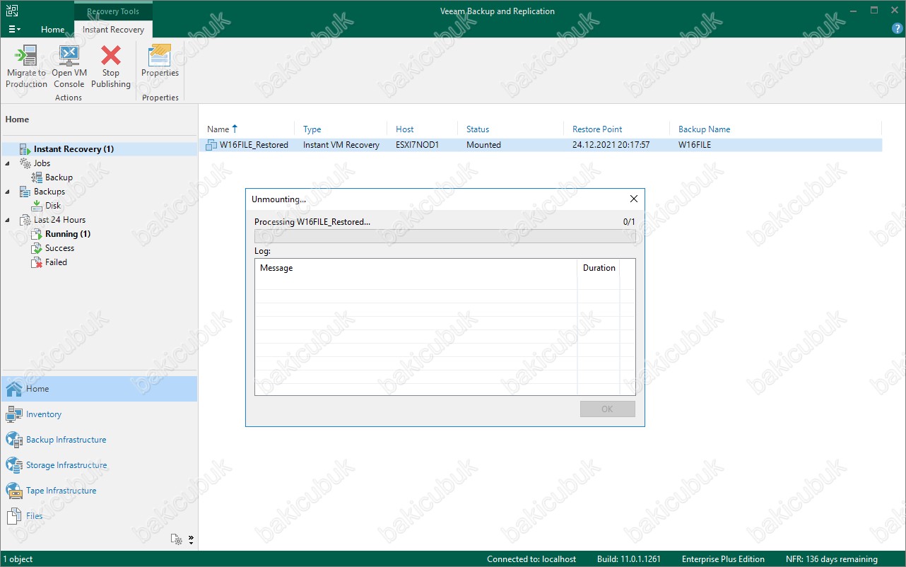
Task: Click the W16FILE_Restored VM icon
Action: pos(211,145)
